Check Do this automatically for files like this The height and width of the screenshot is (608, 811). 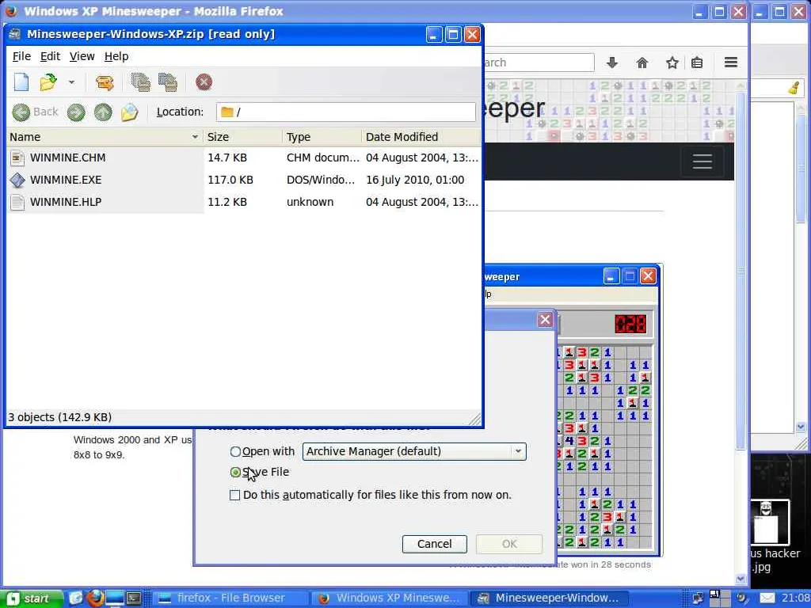click(234, 496)
